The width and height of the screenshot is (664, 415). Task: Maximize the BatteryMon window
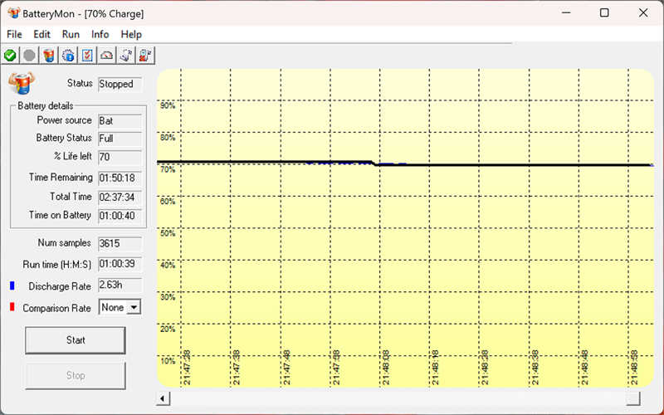point(604,12)
